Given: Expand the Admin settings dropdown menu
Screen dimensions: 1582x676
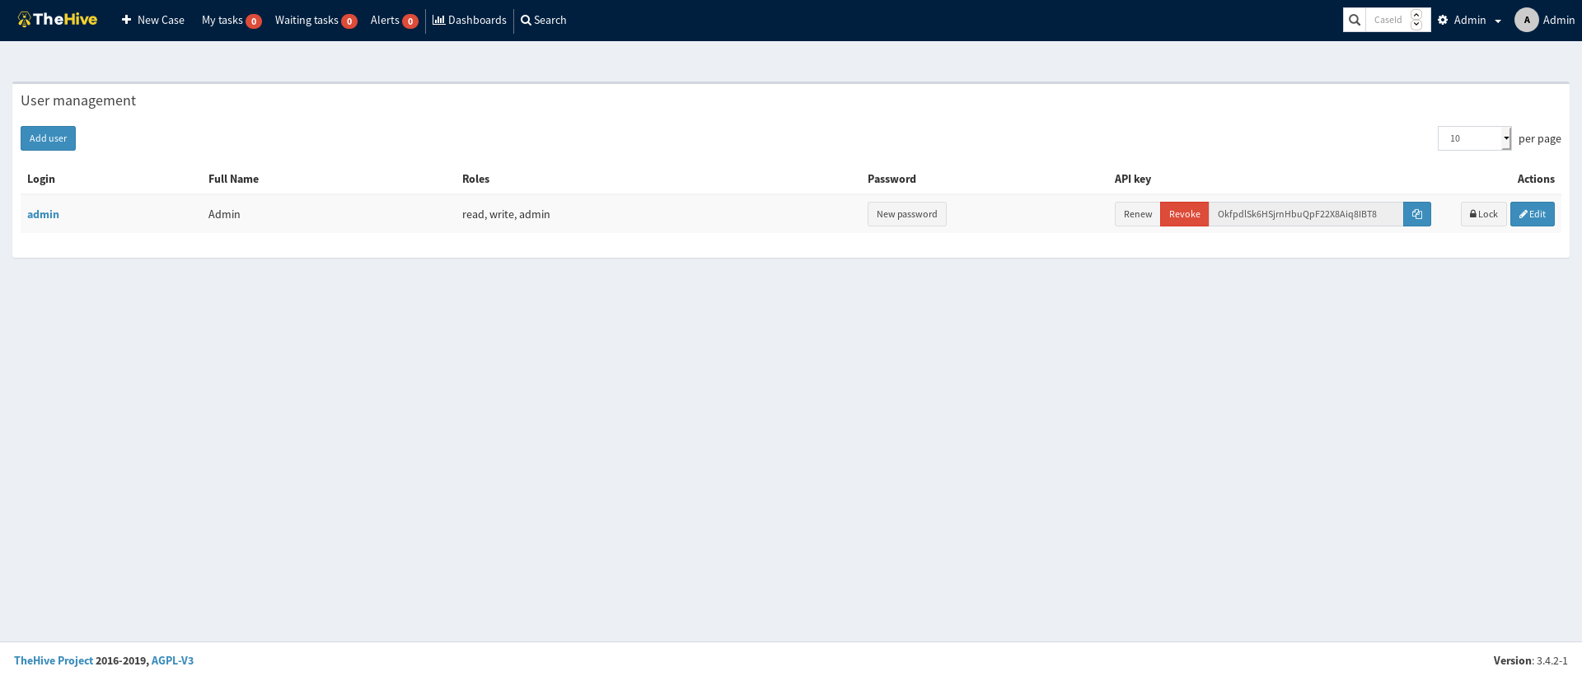Looking at the screenshot, I should tap(1470, 20).
